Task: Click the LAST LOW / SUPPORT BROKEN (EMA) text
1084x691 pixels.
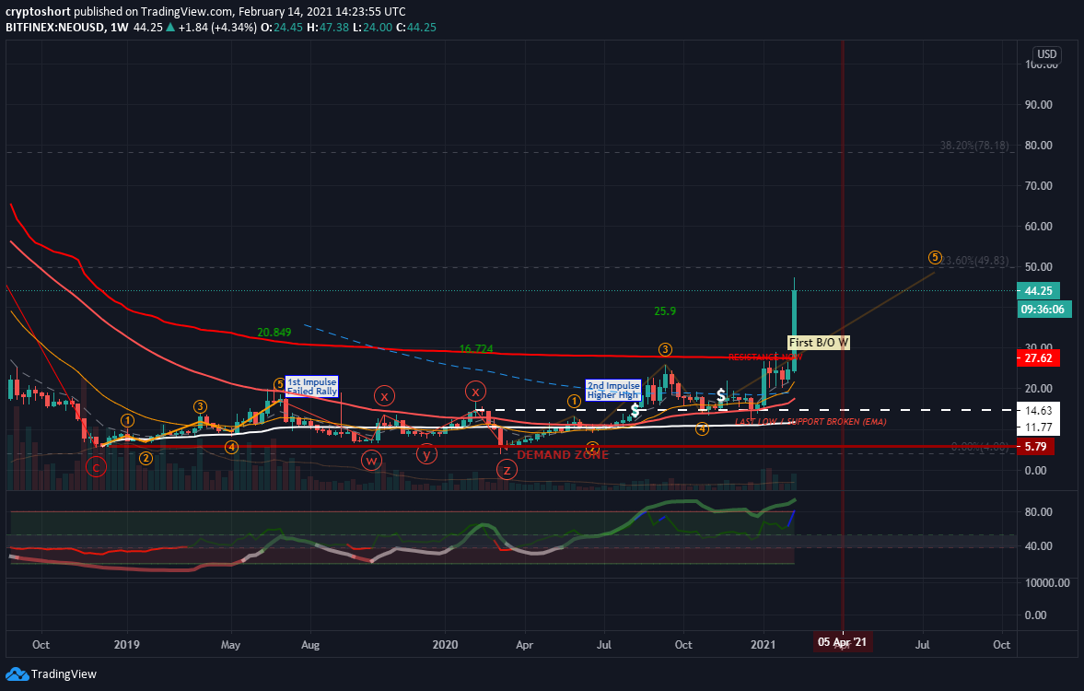Action: click(810, 421)
